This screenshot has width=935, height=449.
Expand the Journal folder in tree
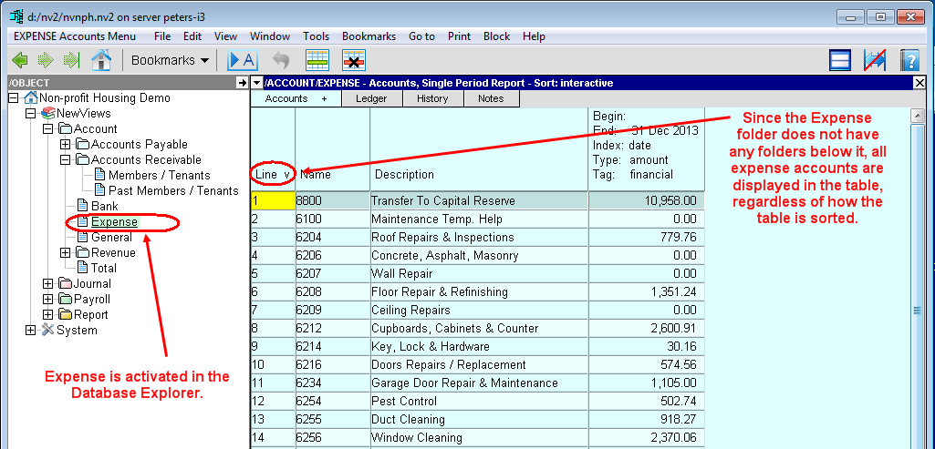coord(47,283)
